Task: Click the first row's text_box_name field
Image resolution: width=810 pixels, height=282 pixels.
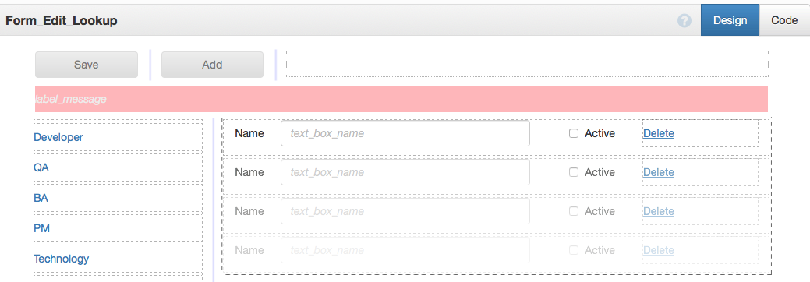Action: 405,133
